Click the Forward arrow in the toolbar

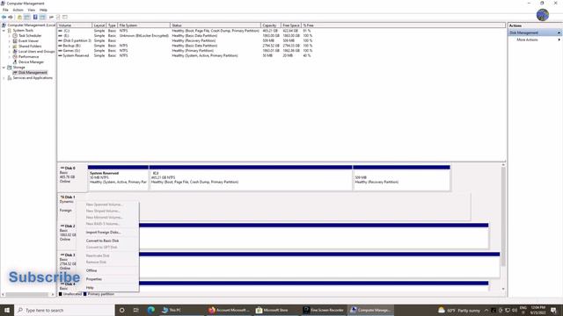[11, 18]
